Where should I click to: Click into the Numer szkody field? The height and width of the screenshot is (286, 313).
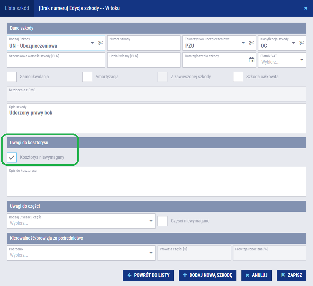pos(144,43)
